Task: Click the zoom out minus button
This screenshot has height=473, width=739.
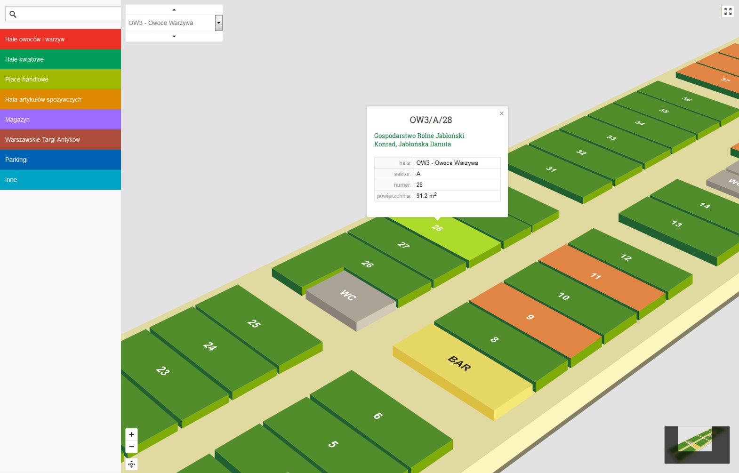Action: tap(131, 447)
